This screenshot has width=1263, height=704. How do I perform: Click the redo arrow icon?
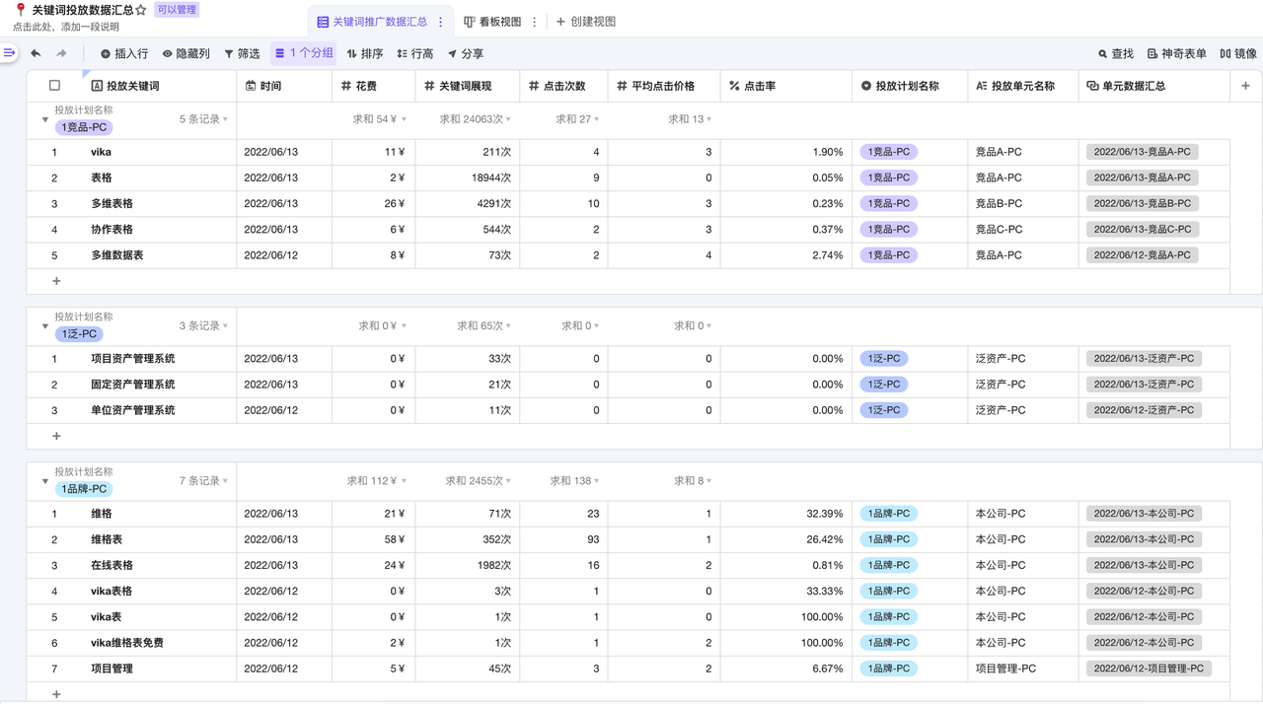61,53
